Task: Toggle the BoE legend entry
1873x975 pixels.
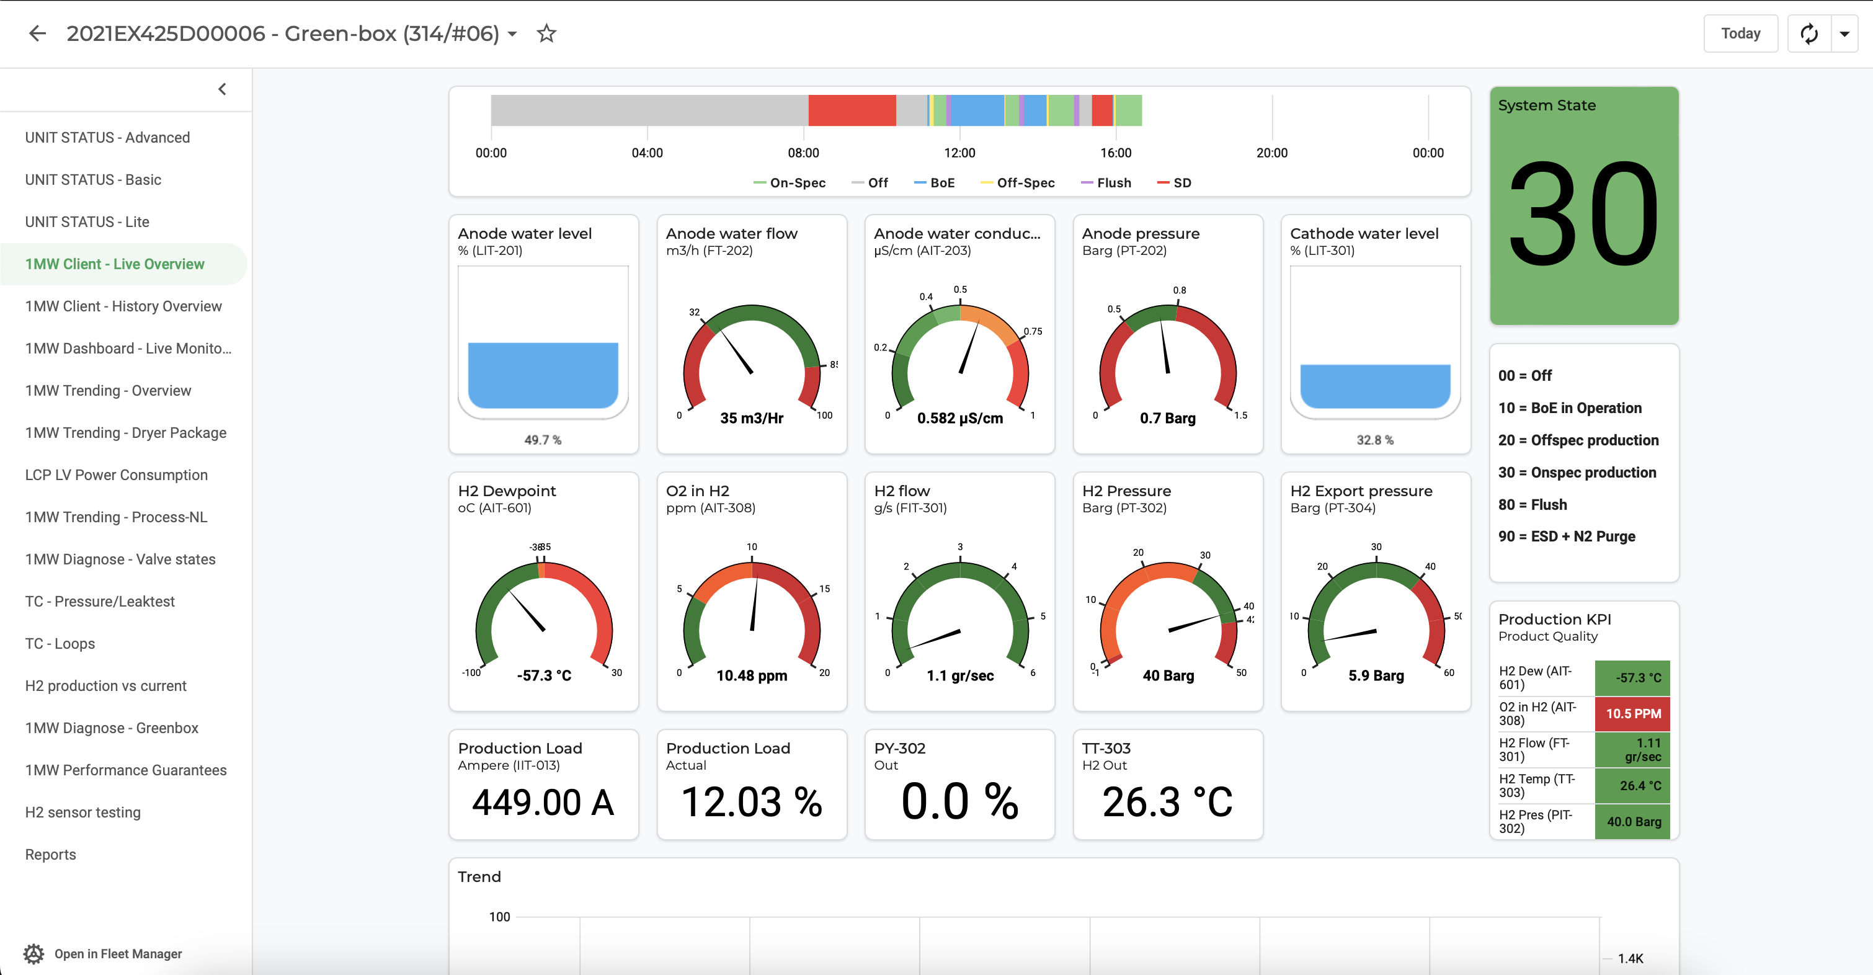Action: [934, 182]
